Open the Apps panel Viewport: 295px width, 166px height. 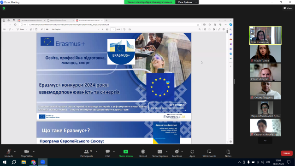click(192, 153)
